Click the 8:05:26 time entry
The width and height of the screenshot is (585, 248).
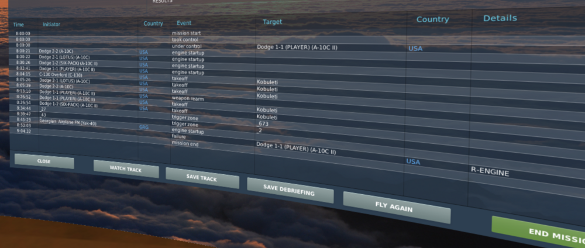[x=23, y=80]
